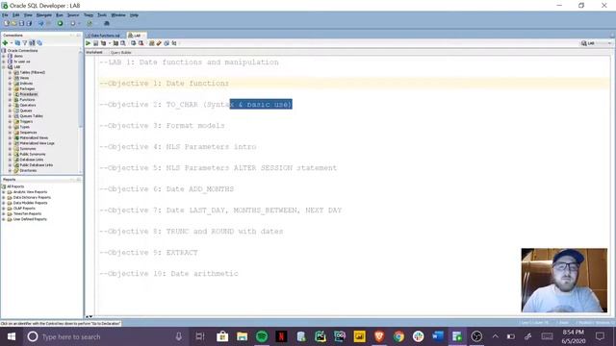Select Database Links in the tree

click(32, 160)
